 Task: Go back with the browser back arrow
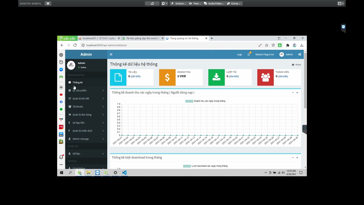click(62, 45)
